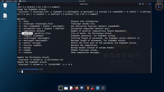This screenshot has height=92, width=164.
Task: Click "-s --startlength <minlength>" text
Action: (34, 38)
